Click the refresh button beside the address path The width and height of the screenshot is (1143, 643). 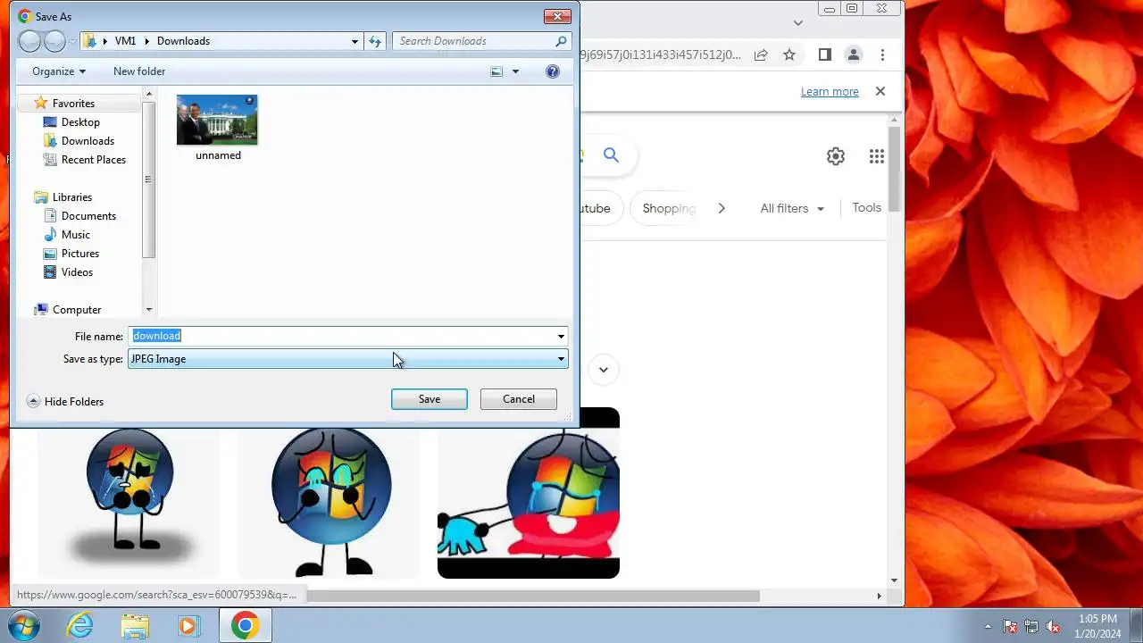(x=375, y=41)
